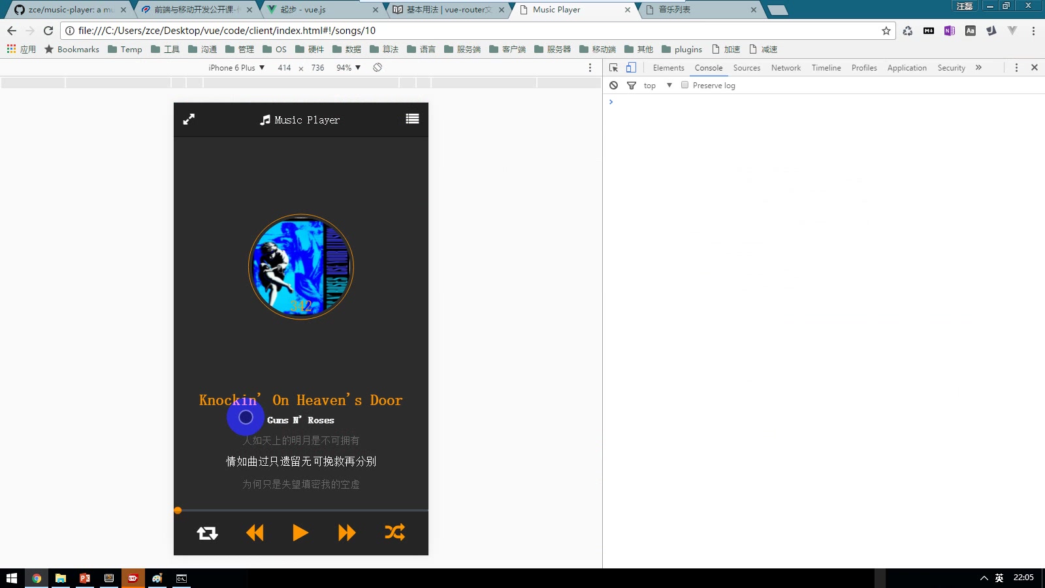Open the playlist via the hamburger icon
Screen dimensions: 1045x588
point(412,119)
